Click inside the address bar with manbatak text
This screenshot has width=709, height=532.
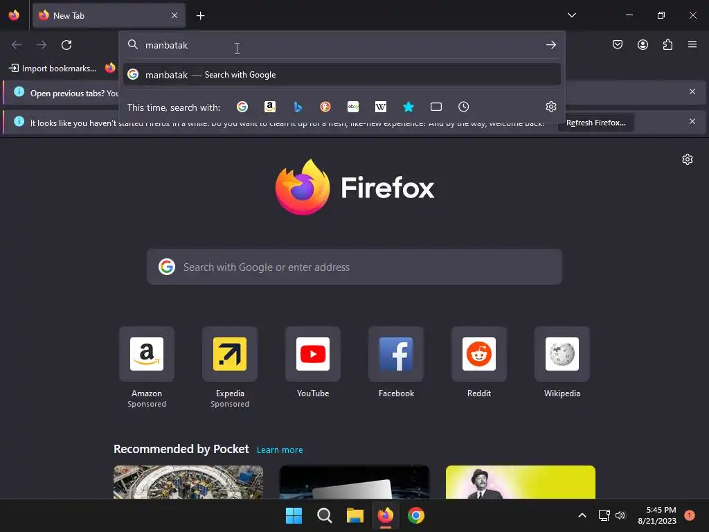[341, 45]
